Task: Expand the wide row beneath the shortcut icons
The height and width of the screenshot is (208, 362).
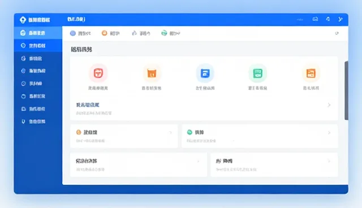Action: pyautogui.click(x=204, y=109)
